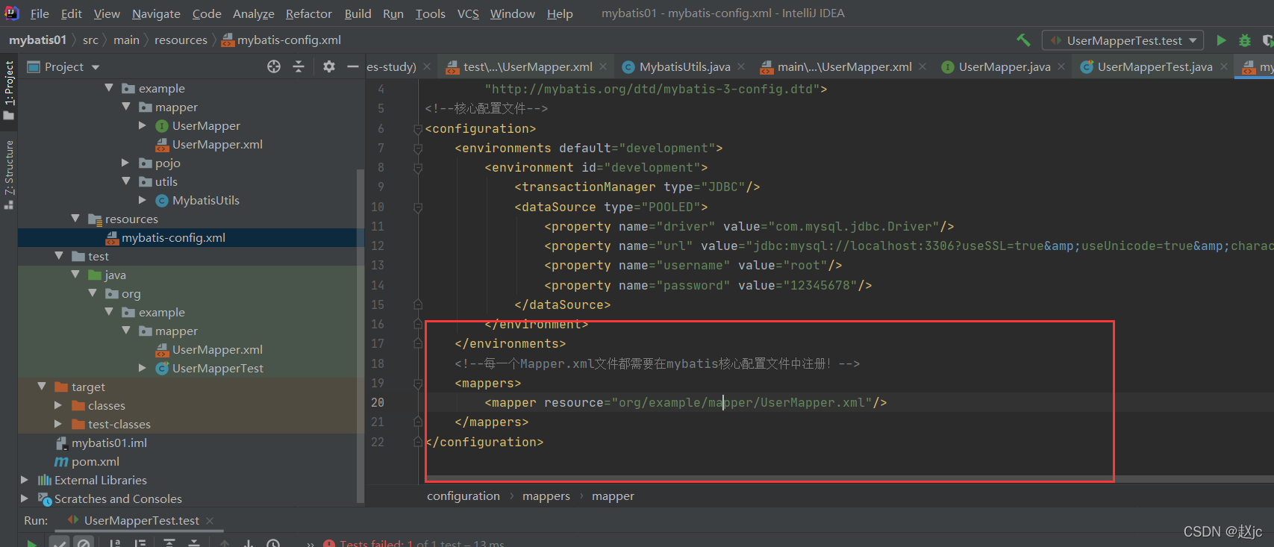This screenshot has height=547, width=1274.
Task: Collapse all nodes via the Project panel icon
Action: [x=299, y=66]
